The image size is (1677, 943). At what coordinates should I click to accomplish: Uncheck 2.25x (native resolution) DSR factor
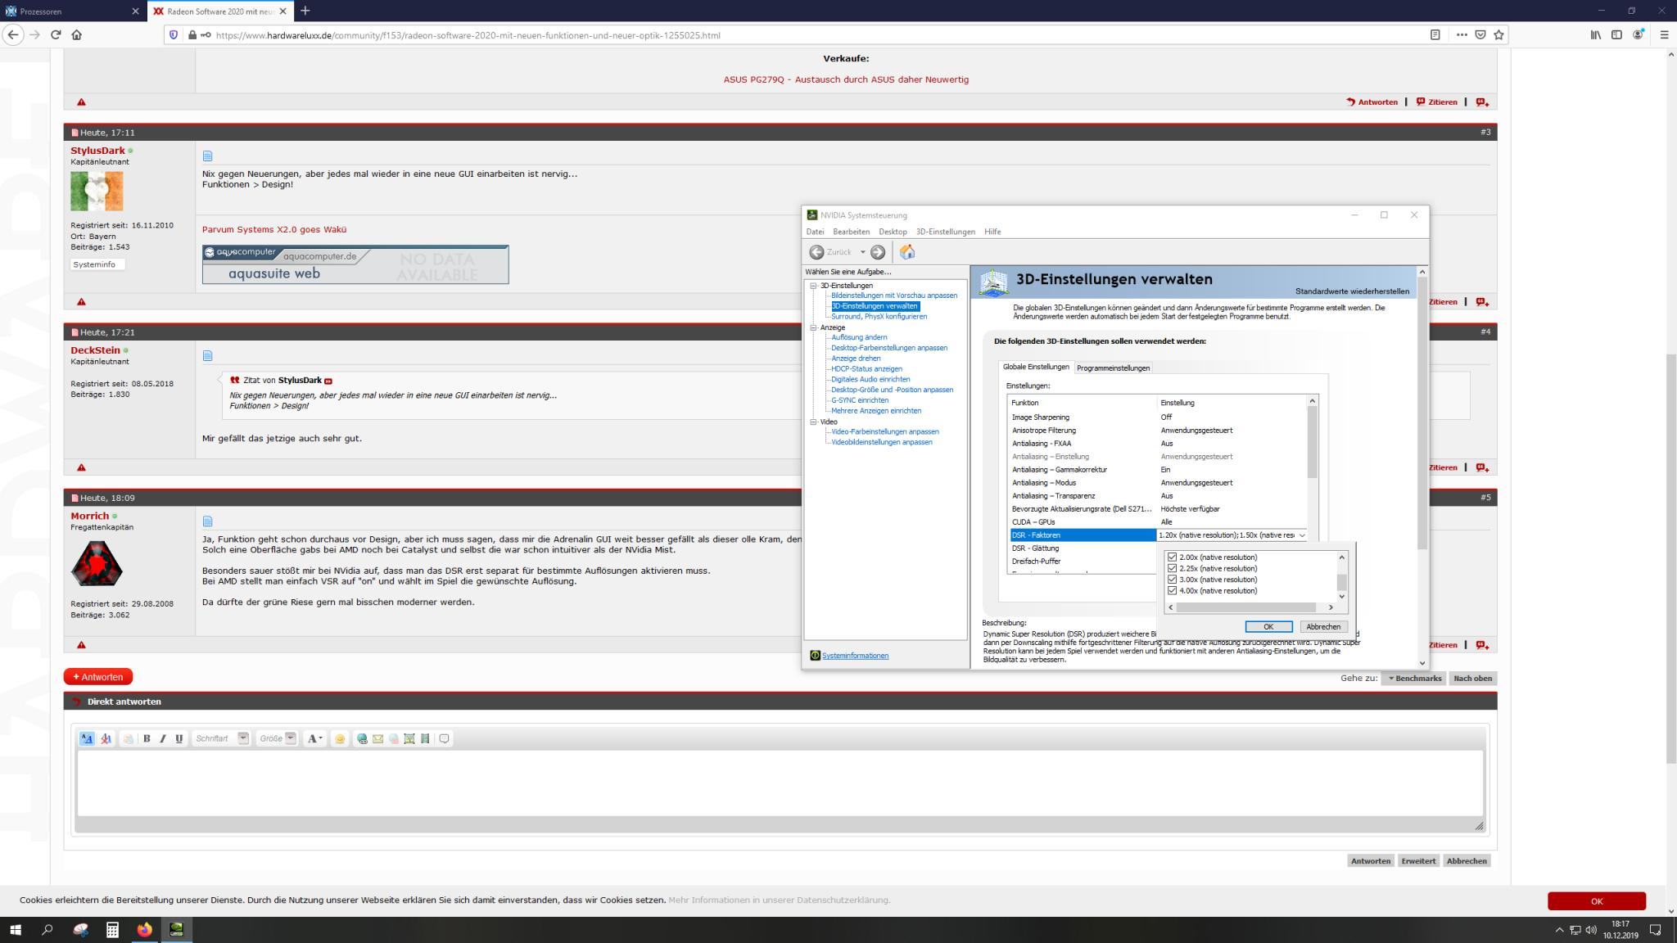(x=1172, y=568)
